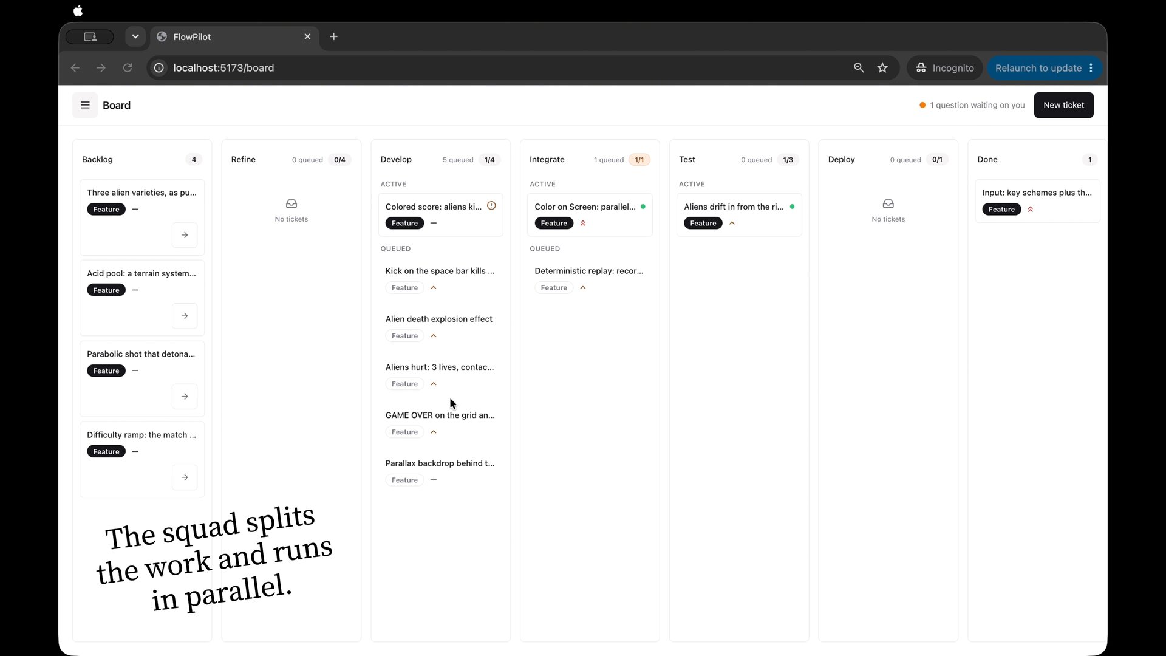Viewport: 1166px width, 656px height.
Task: Click the Develop column 1/4 capacity badge
Action: click(489, 160)
